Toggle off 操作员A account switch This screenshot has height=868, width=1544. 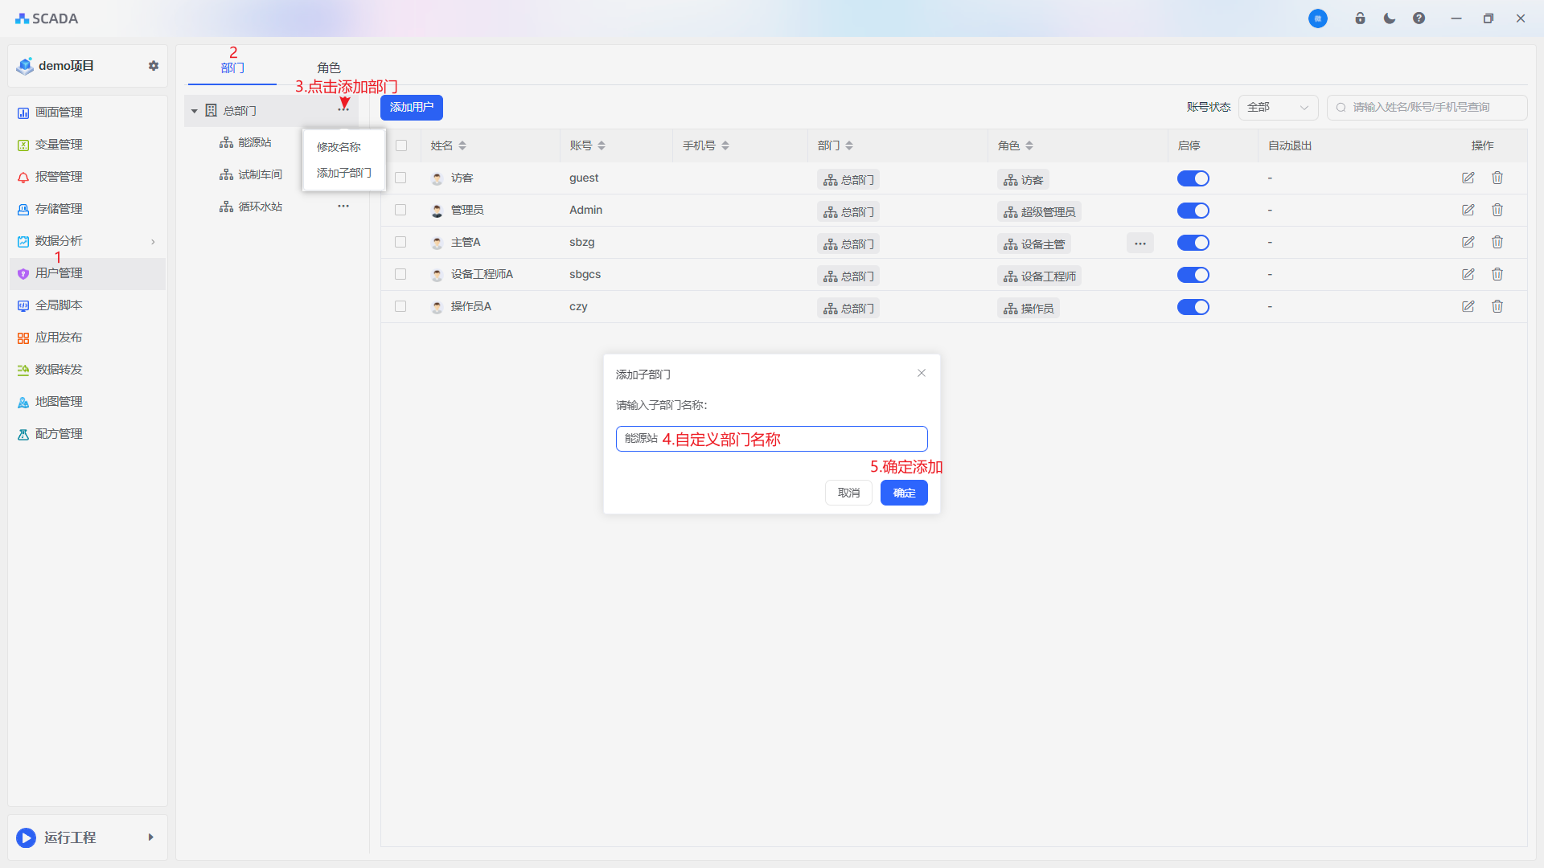click(1193, 307)
